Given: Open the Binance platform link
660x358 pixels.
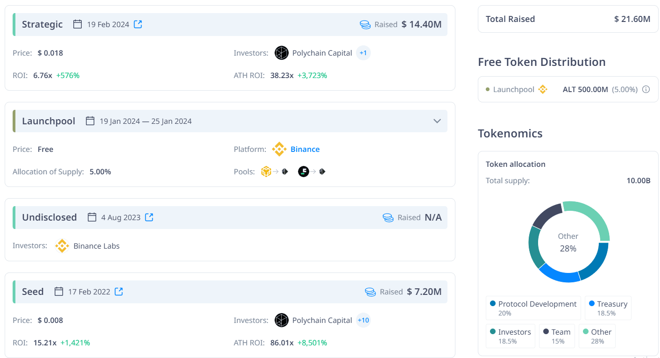Looking at the screenshot, I should pyautogui.click(x=305, y=149).
